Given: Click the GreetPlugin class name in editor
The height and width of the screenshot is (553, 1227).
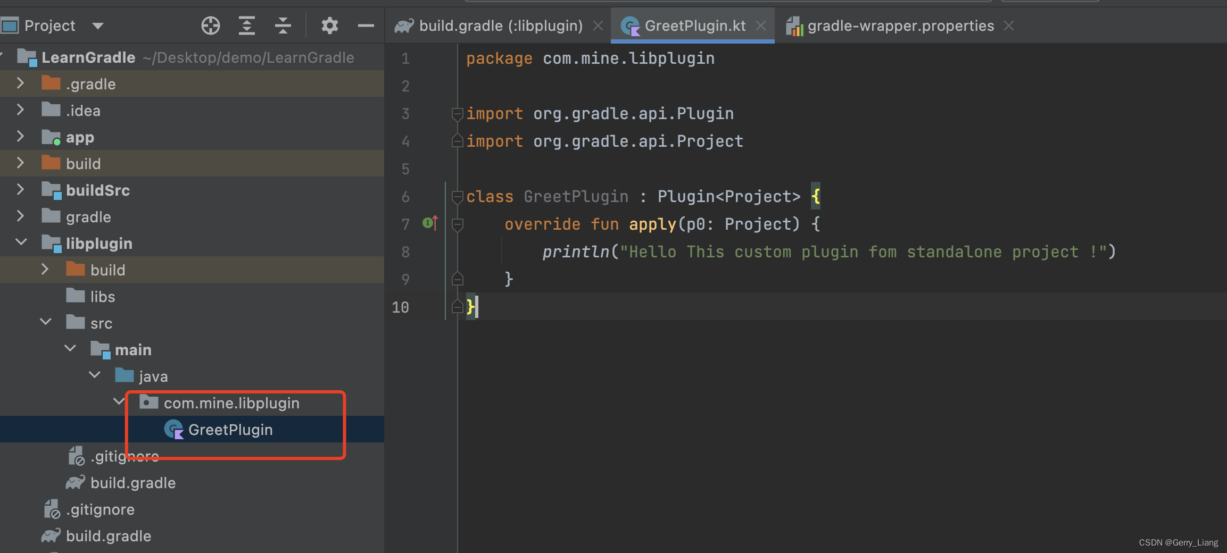Looking at the screenshot, I should coord(576,197).
